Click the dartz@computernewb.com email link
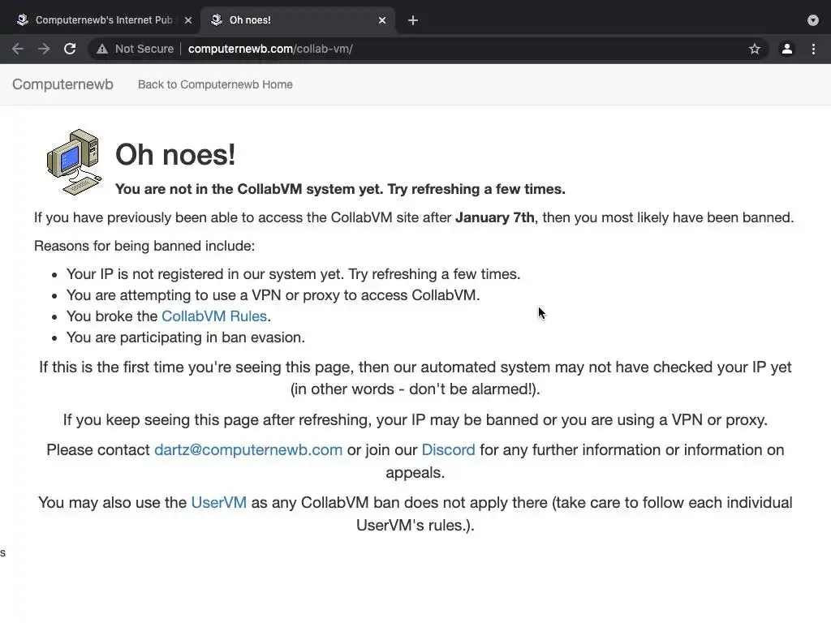 coord(248,449)
